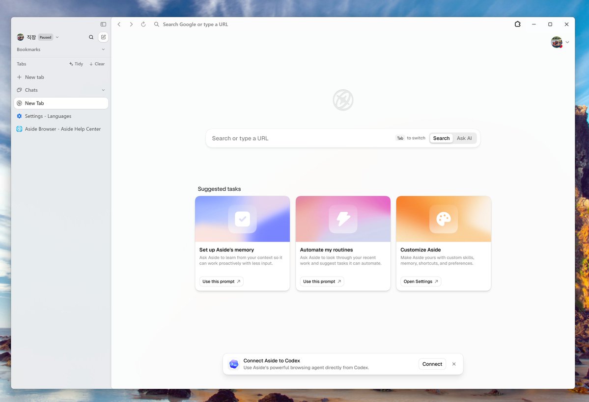Viewport: 589px width, 402px height.
Task: Go back with the back arrow
Action: [x=119, y=25]
